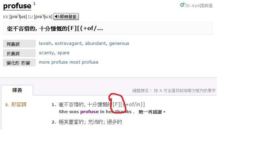
Task: Open the synonym link generous
Action: (119, 44)
